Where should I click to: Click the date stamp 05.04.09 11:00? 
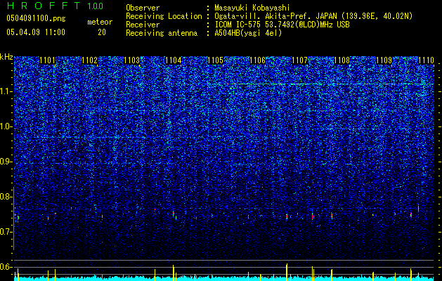click(x=36, y=32)
